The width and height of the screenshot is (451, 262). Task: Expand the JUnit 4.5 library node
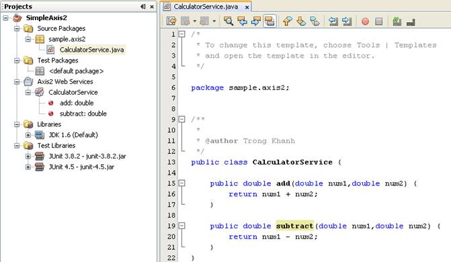tap(28, 167)
